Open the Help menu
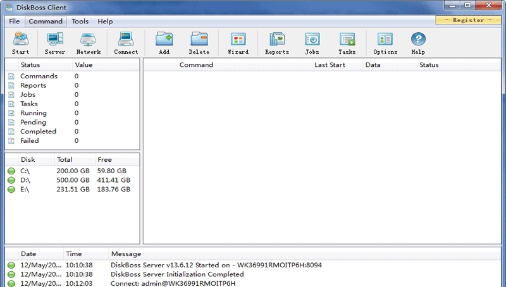The width and height of the screenshot is (506, 287). [x=105, y=21]
